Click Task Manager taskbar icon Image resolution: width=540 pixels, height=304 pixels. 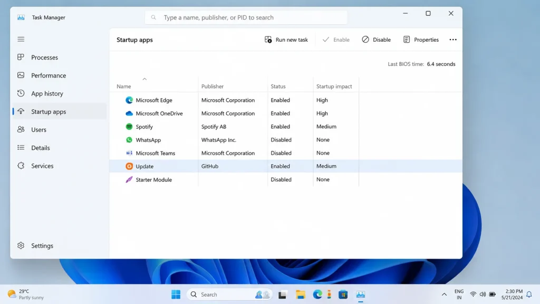[x=361, y=294]
